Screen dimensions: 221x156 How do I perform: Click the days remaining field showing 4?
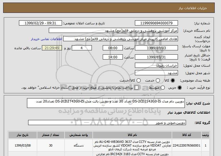tap(82, 48)
